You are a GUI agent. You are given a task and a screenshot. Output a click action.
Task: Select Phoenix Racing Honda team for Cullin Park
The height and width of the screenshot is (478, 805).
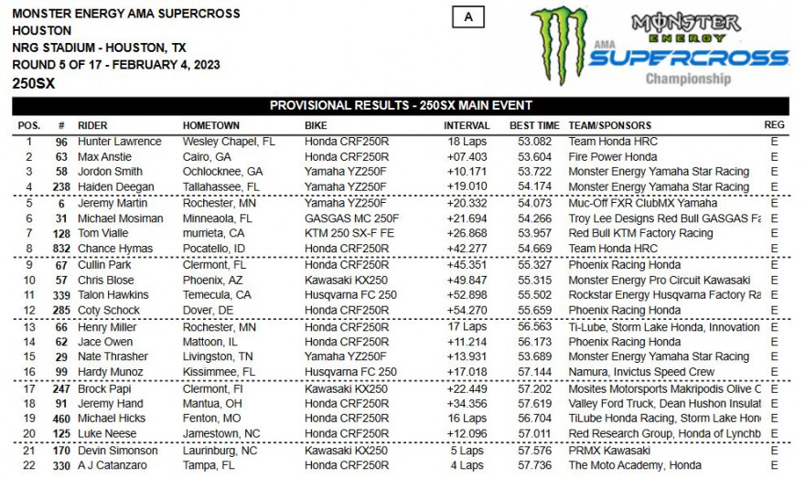pyautogui.click(x=624, y=265)
